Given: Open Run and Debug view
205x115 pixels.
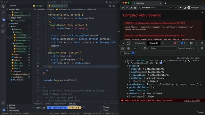Looking at the screenshot, I should pos(3,25).
